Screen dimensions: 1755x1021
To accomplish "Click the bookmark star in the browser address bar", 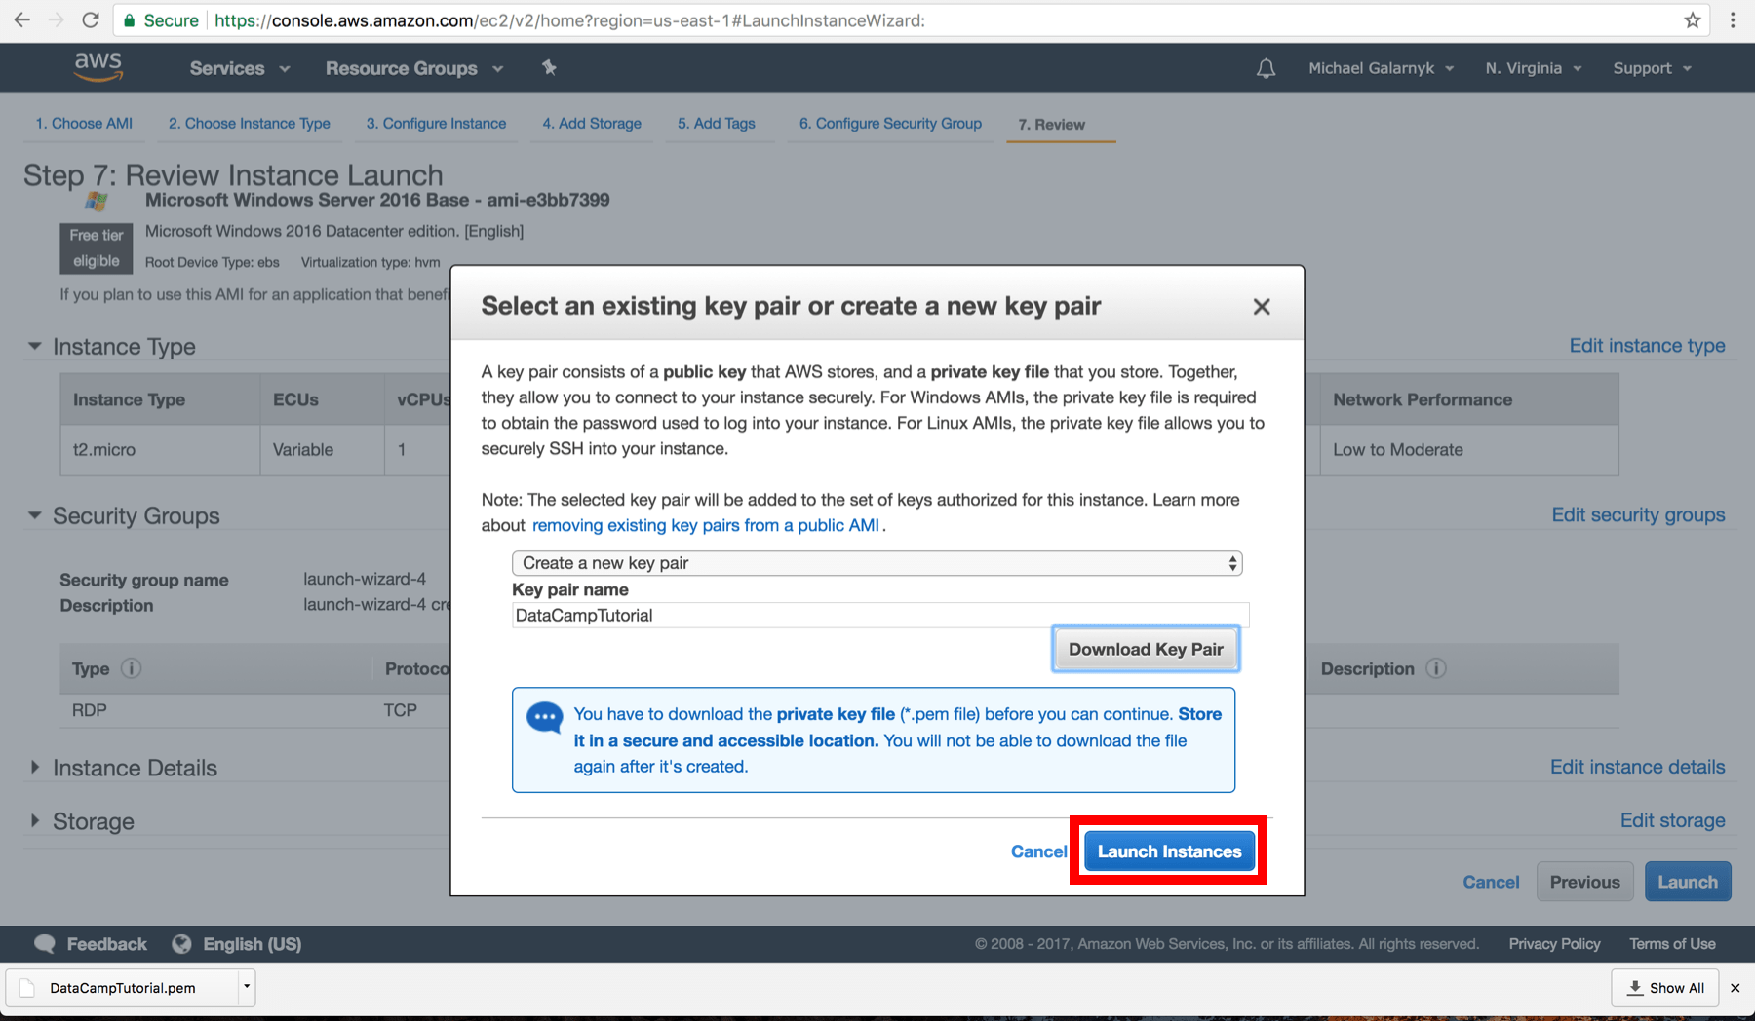I will [1694, 19].
